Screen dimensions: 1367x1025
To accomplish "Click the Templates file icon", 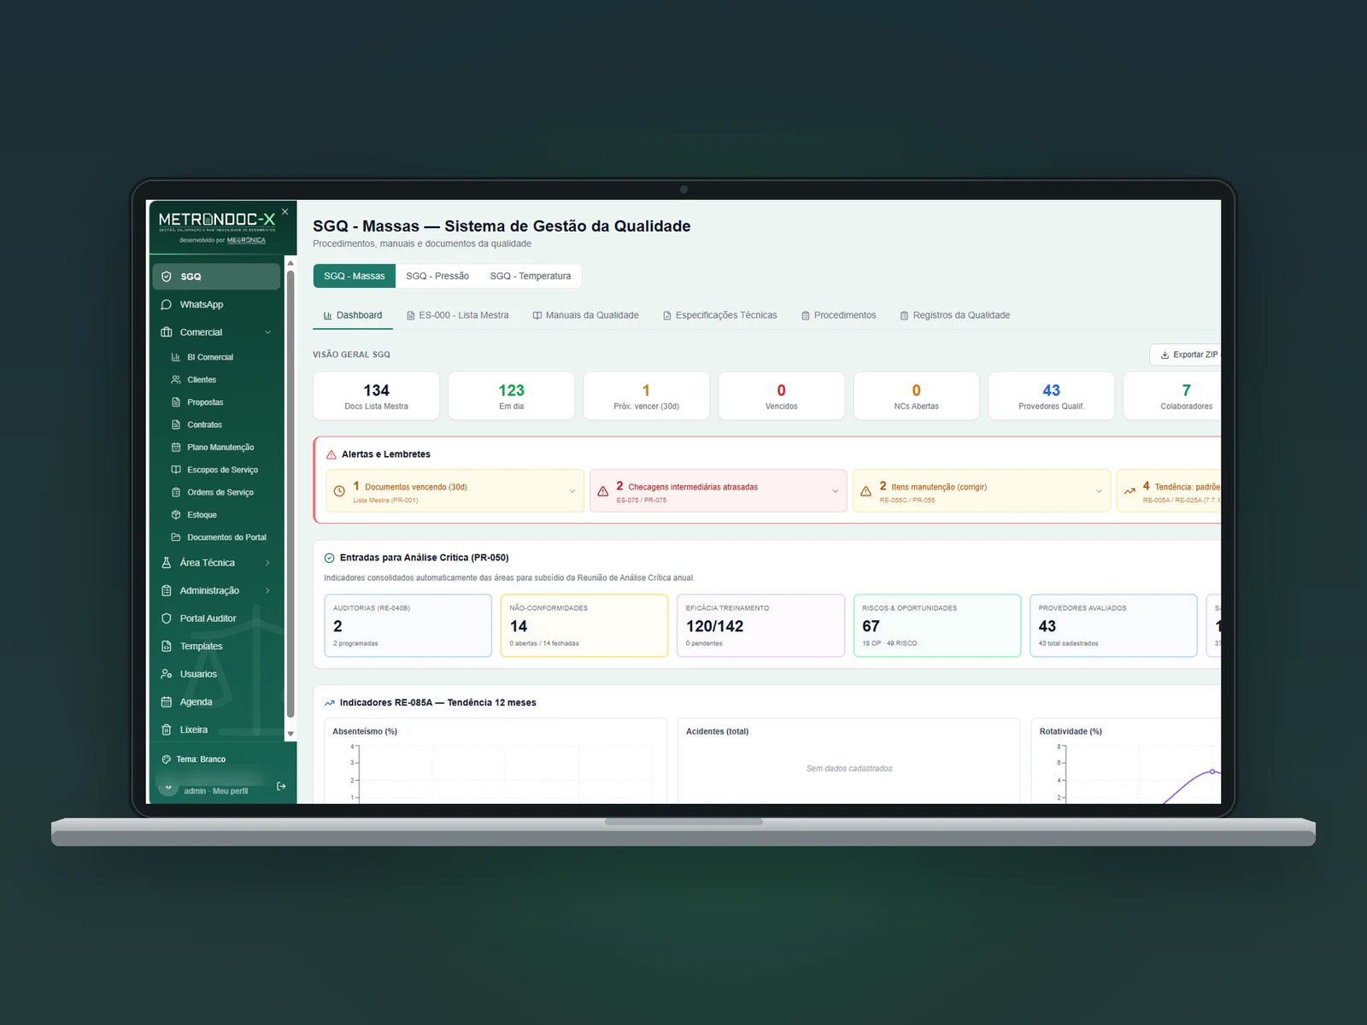I will tap(167, 647).
